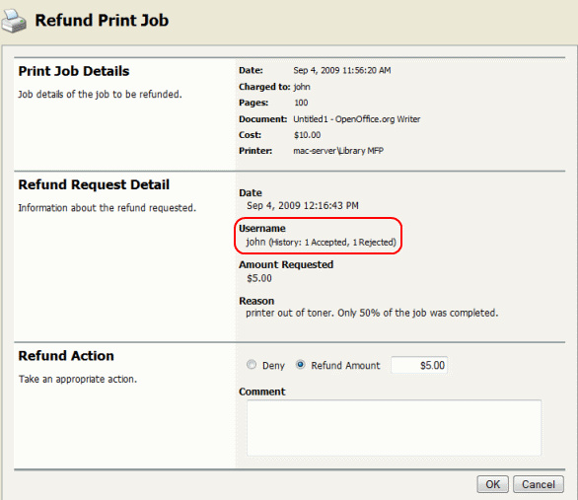
Task: Confirm the refund with OK button
Action: 492,484
